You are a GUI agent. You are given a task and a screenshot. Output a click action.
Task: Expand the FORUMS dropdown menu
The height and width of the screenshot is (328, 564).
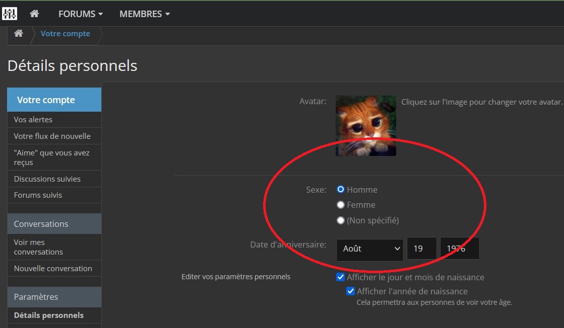[81, 14]
